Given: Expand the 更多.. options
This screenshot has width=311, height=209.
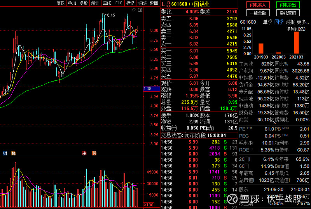Looking at the screenshot, I should (x=303, y=22).
